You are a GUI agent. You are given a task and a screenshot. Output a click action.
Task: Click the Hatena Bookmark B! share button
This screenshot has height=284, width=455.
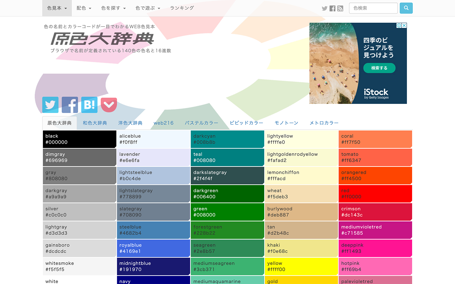pyautogui.click(x=89, y=105)
